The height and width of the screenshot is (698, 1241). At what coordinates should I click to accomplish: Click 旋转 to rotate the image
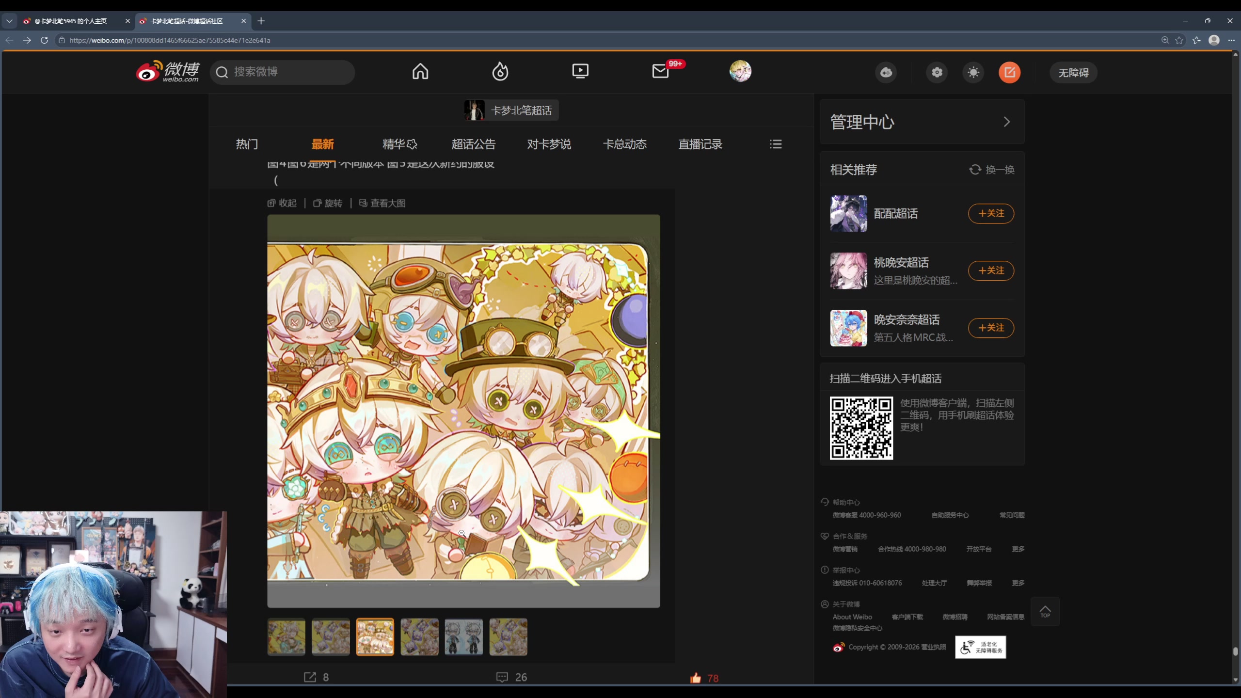click(328, 203)
